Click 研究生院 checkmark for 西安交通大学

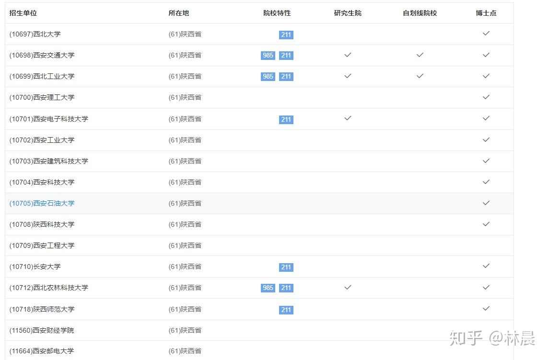click(348, 55)
